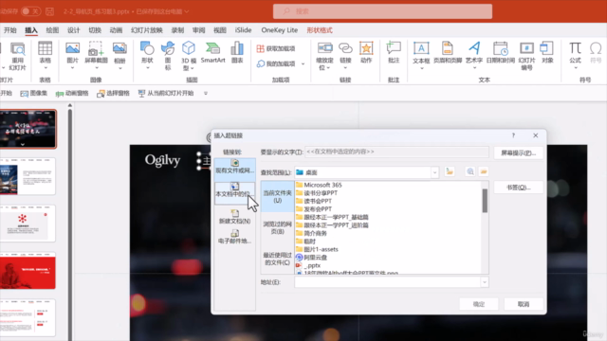Click the search box in title bar
This screenshot has height=341, width=607.
click(x=382, y=11)
